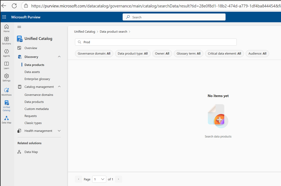The height and width of the screenshot is (186, 281).
Task: Expand the Health management chevron
Action: click(x=59, y=131)
